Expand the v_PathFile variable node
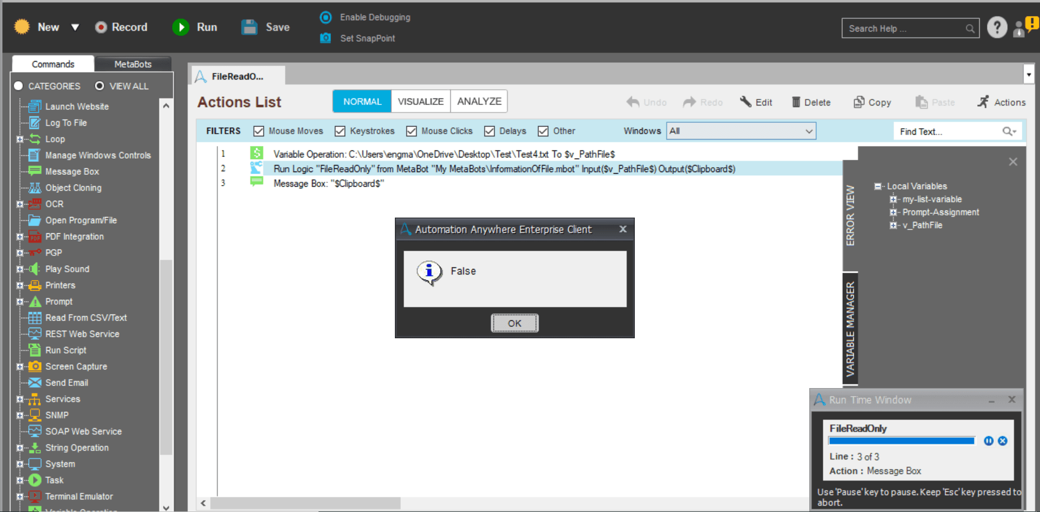The width and height of the screenshot is (1040, 512). [x=893, y=225]
